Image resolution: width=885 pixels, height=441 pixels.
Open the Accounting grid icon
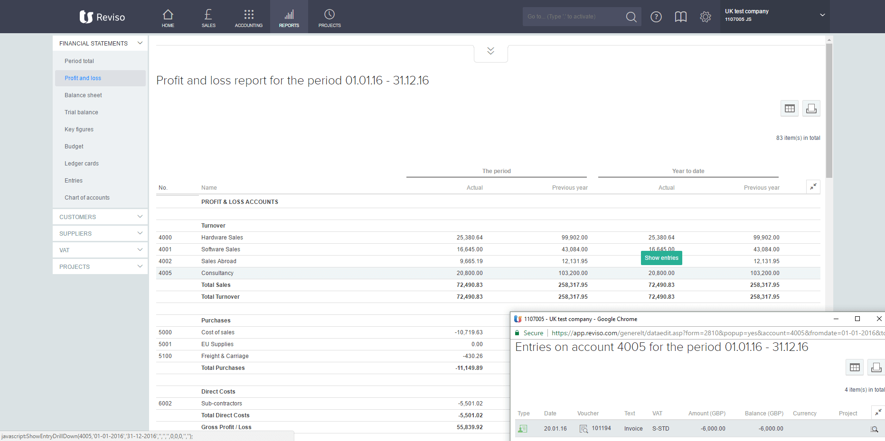pos(248,17)
